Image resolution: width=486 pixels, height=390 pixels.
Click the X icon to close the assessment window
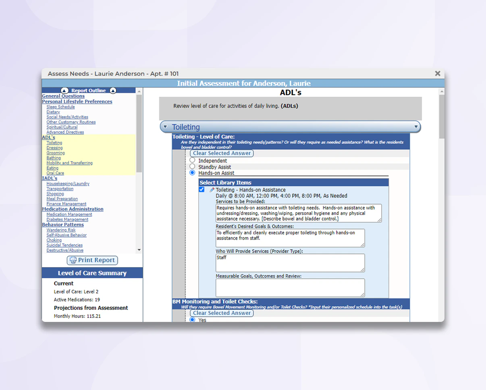click(437, 73)
